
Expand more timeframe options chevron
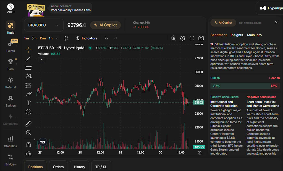(57, 38)
